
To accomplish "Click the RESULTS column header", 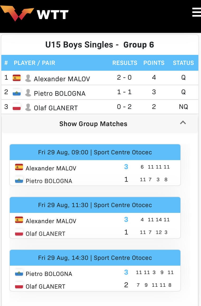I will [x=125, y=63].
